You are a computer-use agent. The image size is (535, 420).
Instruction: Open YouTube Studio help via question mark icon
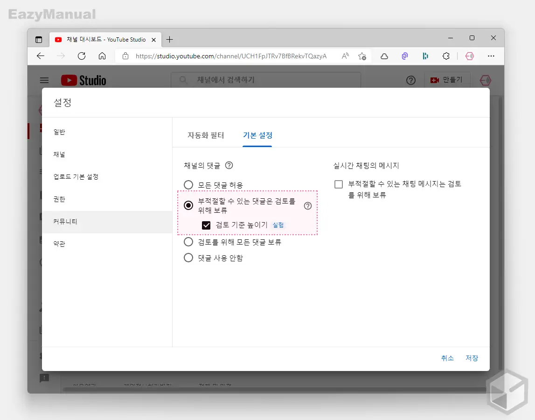(410, 80)
